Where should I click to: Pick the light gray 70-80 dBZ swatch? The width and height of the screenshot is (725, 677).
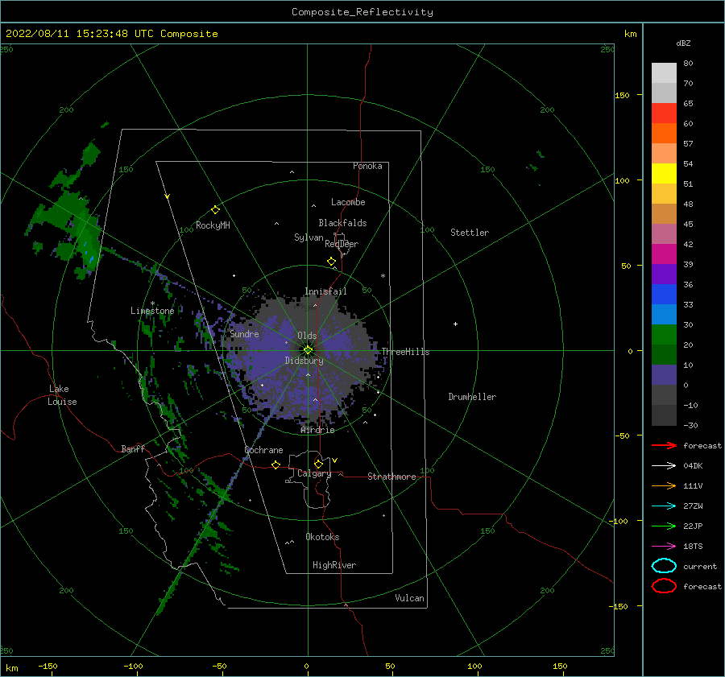pyautogui.click(x=664, y=73)
